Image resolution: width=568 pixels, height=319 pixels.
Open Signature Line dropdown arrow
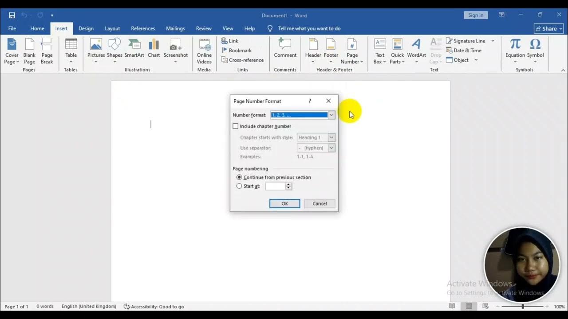[x=493, y=41]
